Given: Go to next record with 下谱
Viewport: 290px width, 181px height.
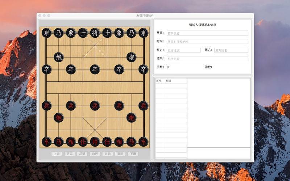Looking at the screenshot, I should pyautogui.click(x=133, y=154).
